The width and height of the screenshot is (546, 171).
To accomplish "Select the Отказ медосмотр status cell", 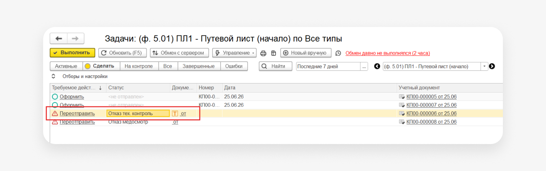I will [138, 122].
